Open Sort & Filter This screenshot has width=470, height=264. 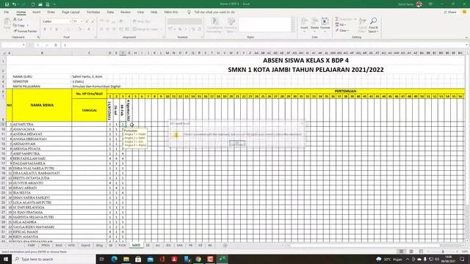(363, 25)
